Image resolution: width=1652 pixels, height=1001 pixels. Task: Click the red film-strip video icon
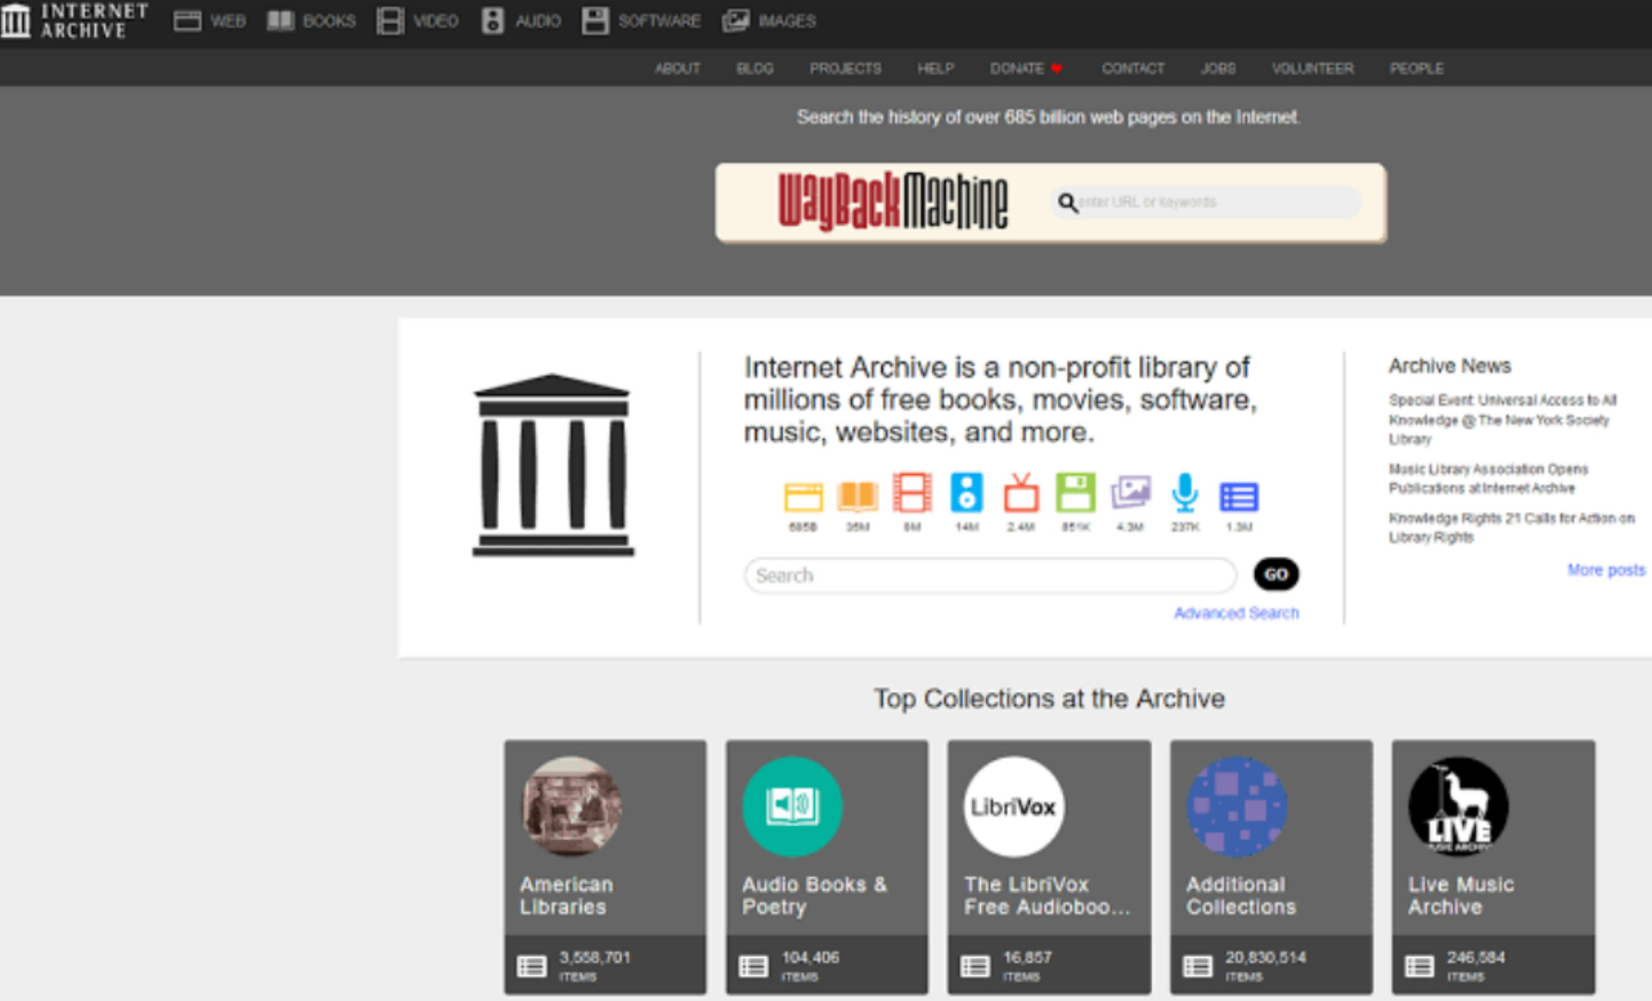click(912, 493)
